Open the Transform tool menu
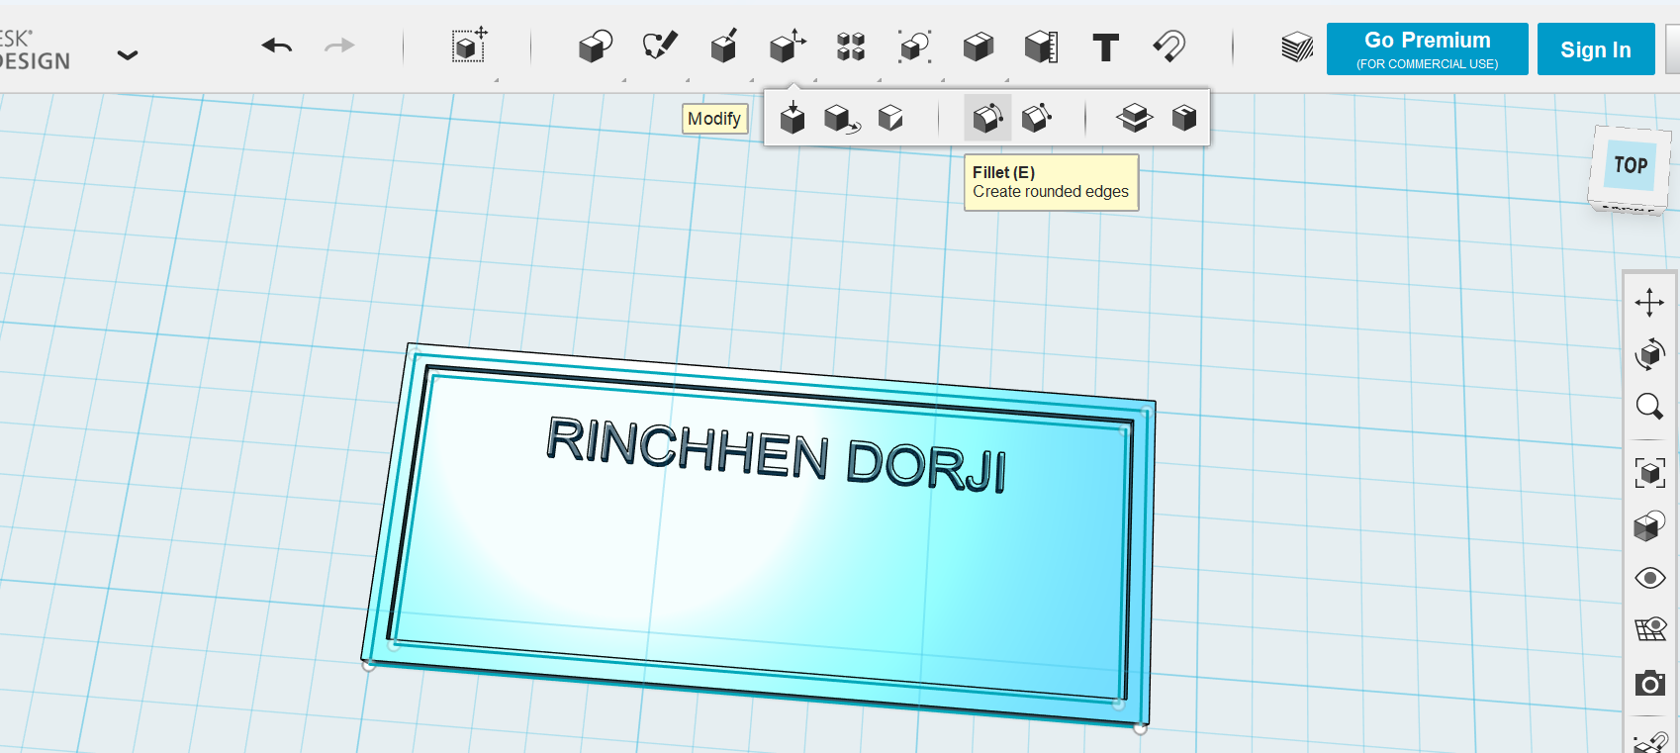Screen dimensions: 1680x753 (x=469, y=46)
